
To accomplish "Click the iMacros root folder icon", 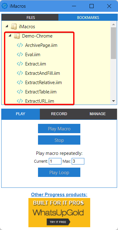I will [x=14, y=27].
